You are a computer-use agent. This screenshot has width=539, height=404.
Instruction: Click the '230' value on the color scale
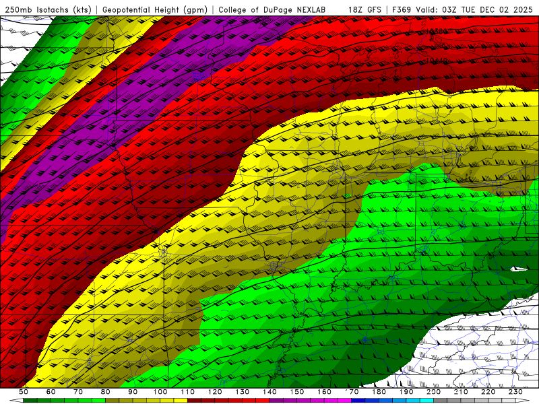(x=516, y=392)
